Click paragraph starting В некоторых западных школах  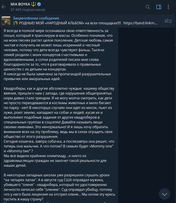pyautogui.click(x=59, y=187)
